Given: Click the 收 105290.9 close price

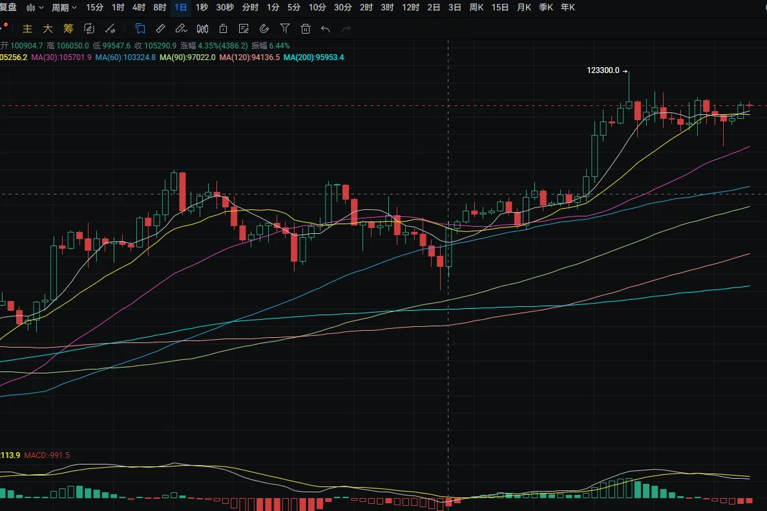Looking at the screenshot, I should click(x=155, y=45).
